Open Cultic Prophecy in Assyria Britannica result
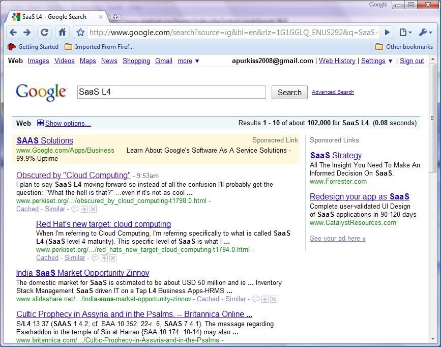The image size is (441, 347). (x=134, y=314)
